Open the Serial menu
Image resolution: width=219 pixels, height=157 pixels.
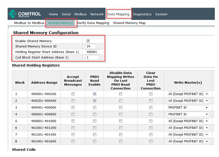tap(66, 14)
